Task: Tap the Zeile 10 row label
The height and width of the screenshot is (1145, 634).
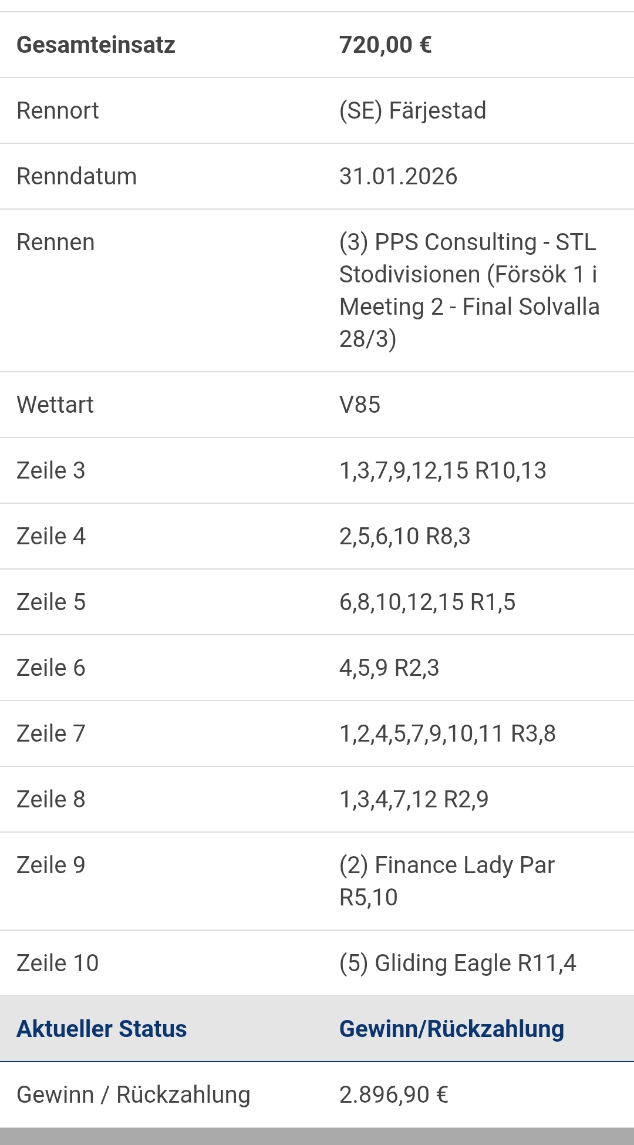Action: pos(58,964)
